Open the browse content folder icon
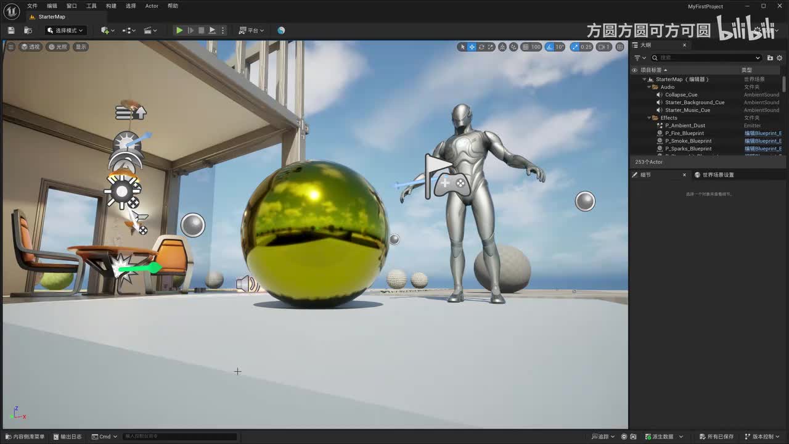Image resolution: width=789 pixels, height=444 pixels. pos(28,30)
